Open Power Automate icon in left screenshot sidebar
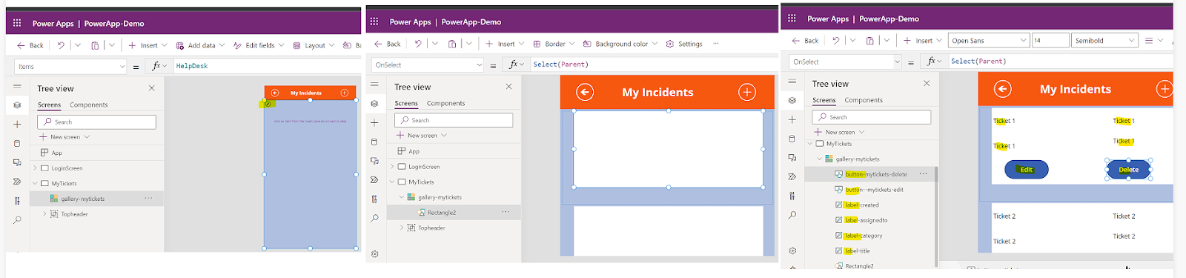 click(17, 182)
